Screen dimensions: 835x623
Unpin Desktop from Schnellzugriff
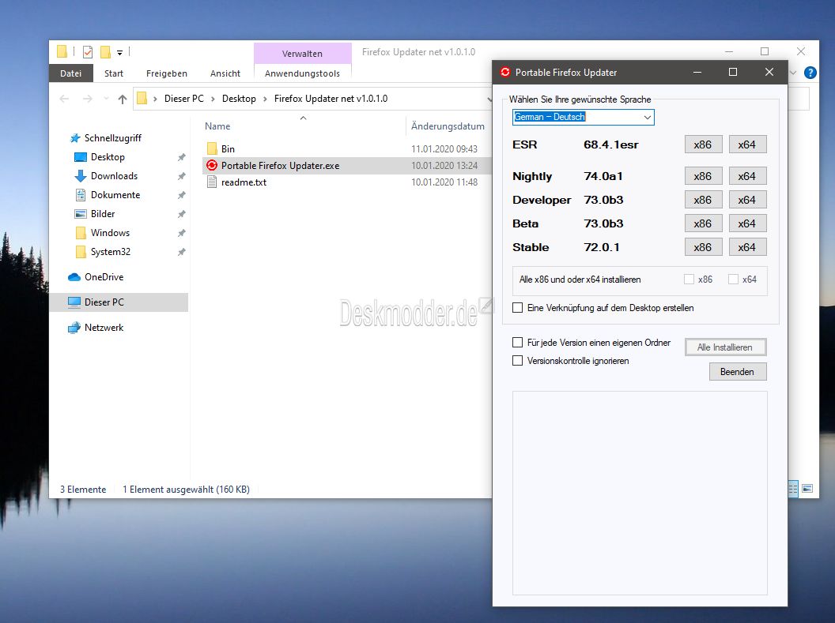[182, 157]
